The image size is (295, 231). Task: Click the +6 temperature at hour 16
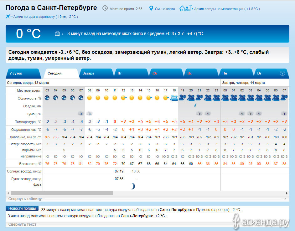click(x=157, y=121)
